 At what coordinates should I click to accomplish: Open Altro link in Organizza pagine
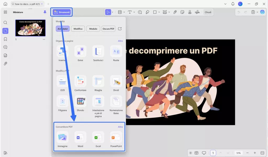click(x=120, y=41)
